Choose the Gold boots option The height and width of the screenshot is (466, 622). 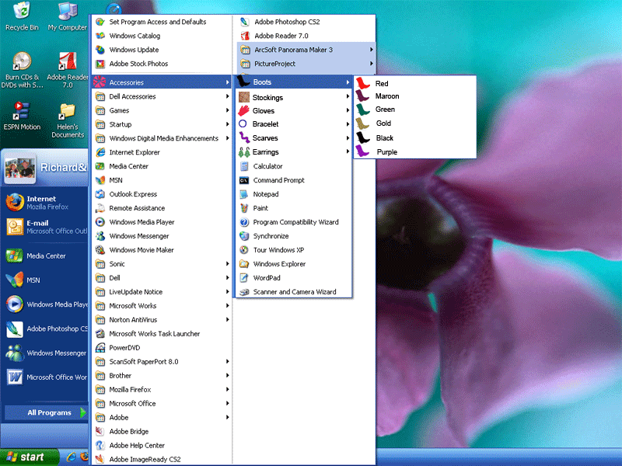tap(415, 123)
